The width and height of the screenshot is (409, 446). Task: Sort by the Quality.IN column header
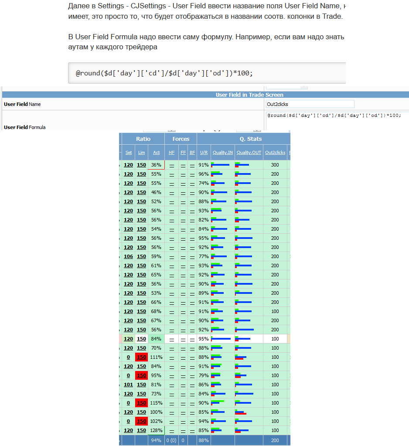(223, 153)
